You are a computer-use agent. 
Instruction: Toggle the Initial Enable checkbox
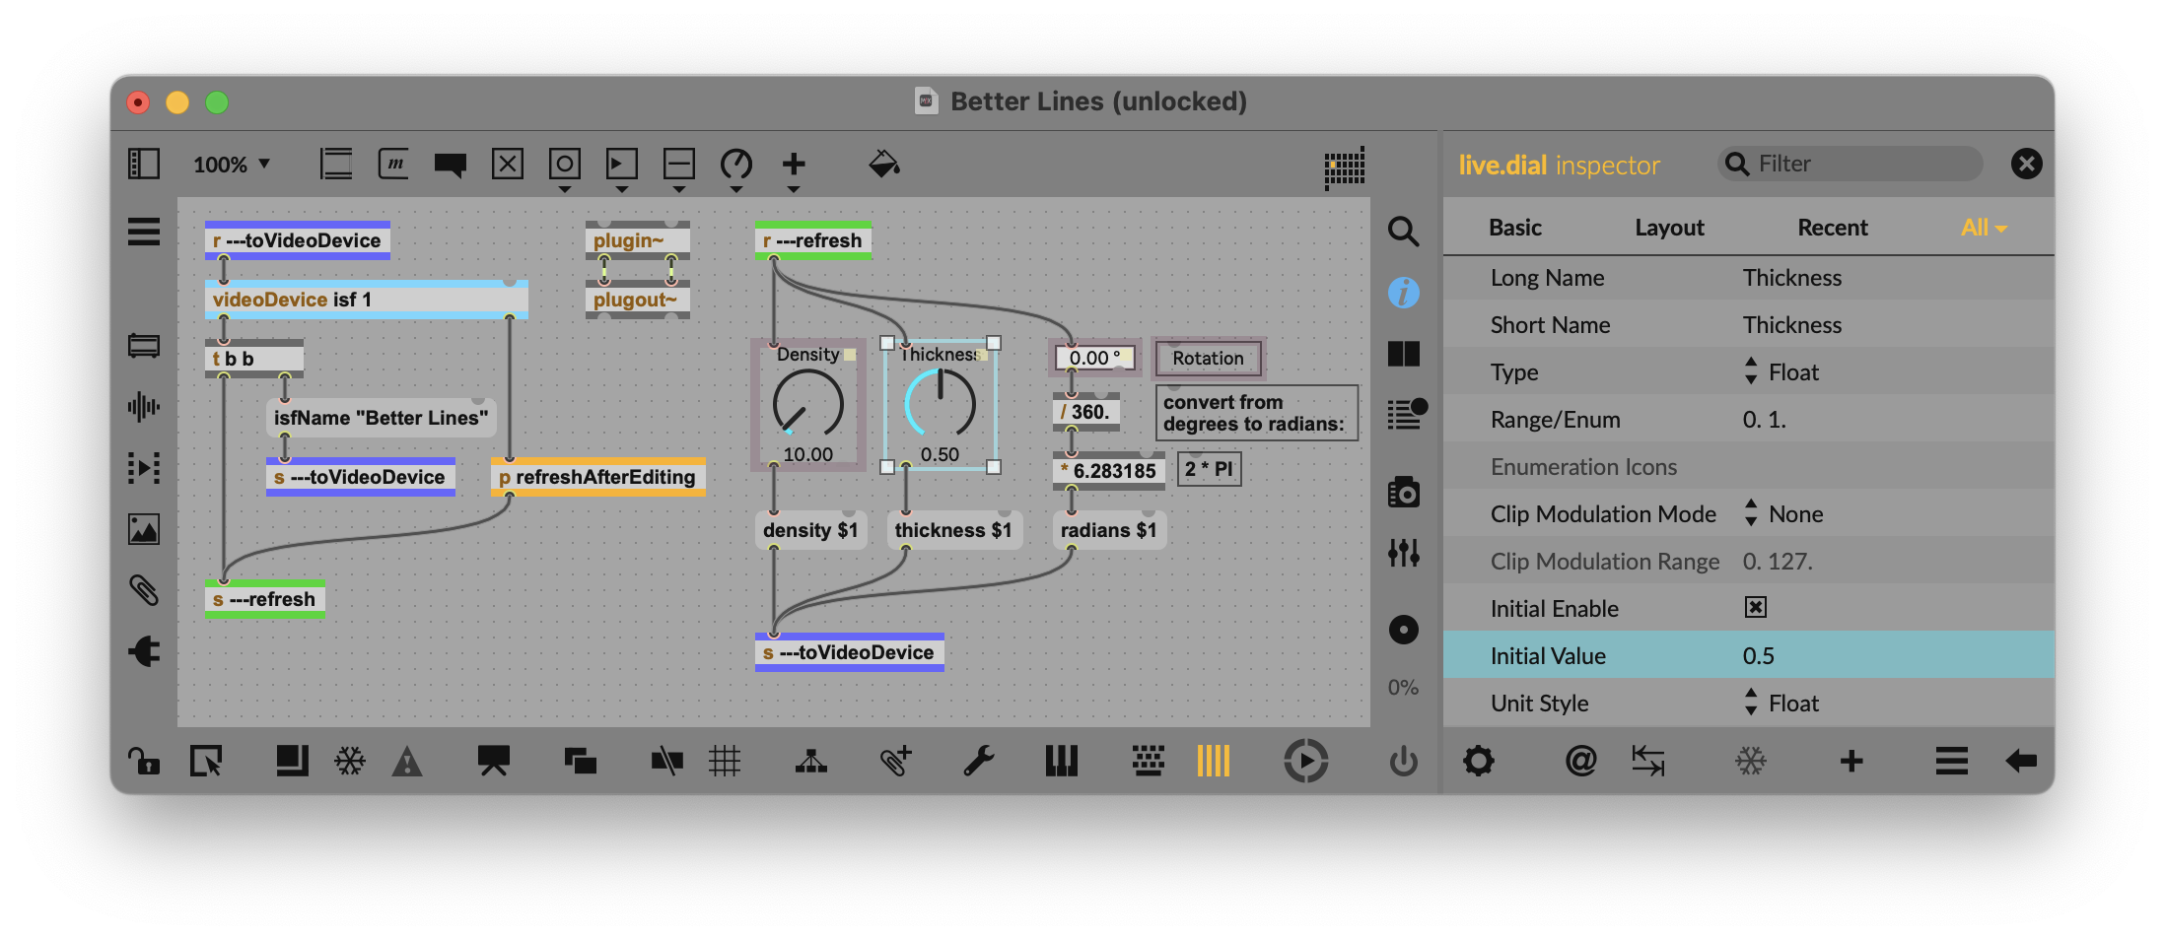[x=1755, y=608]
